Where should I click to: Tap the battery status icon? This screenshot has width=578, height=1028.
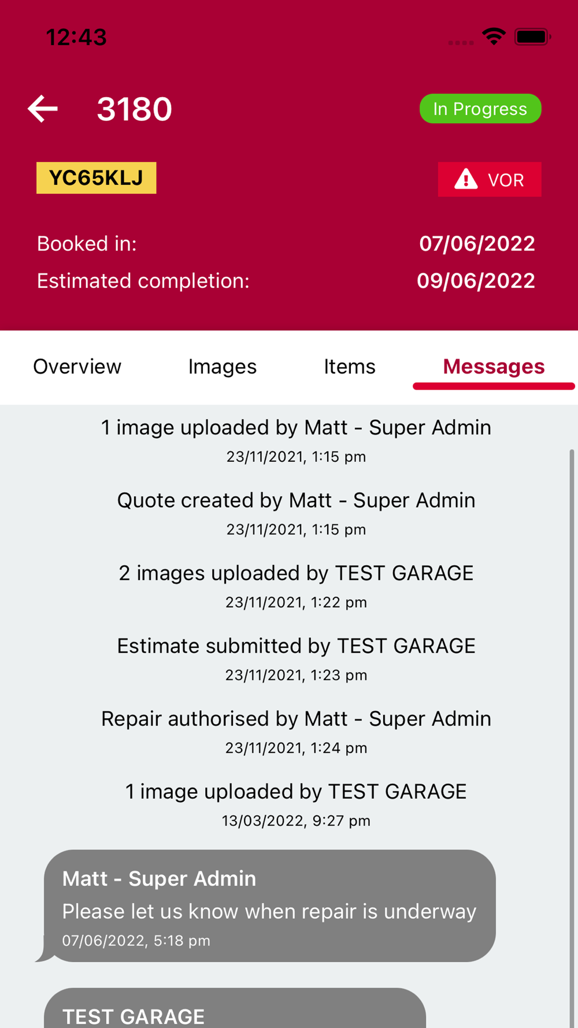point(532,37)
